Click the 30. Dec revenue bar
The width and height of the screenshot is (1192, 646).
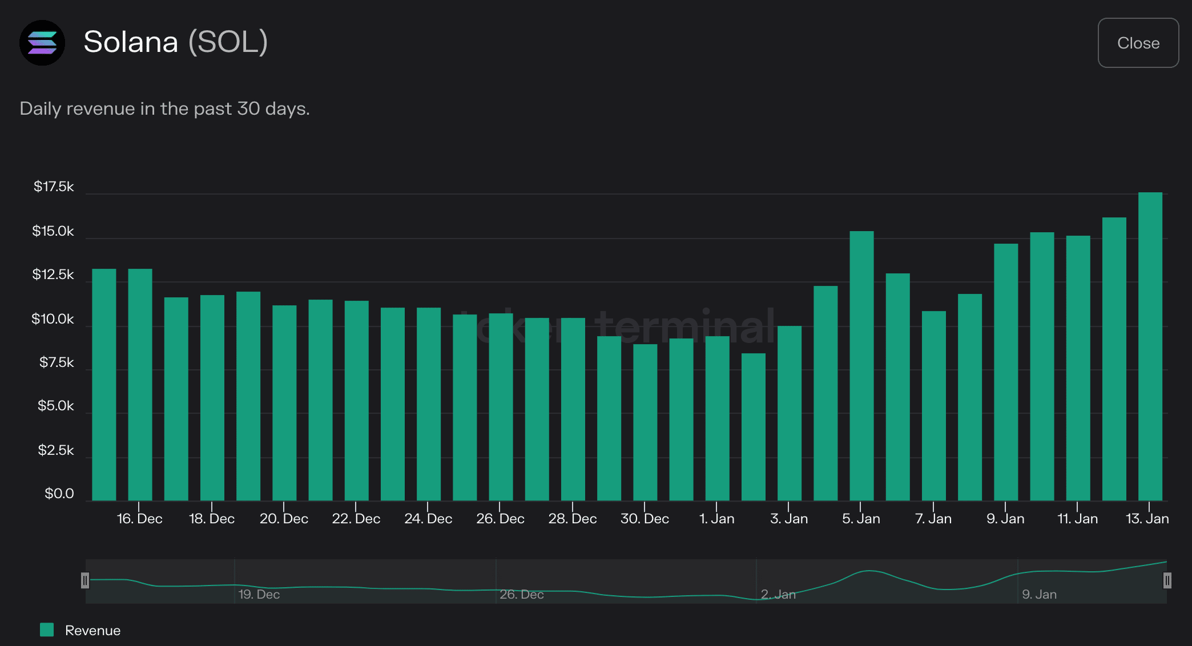coord(645,422)
